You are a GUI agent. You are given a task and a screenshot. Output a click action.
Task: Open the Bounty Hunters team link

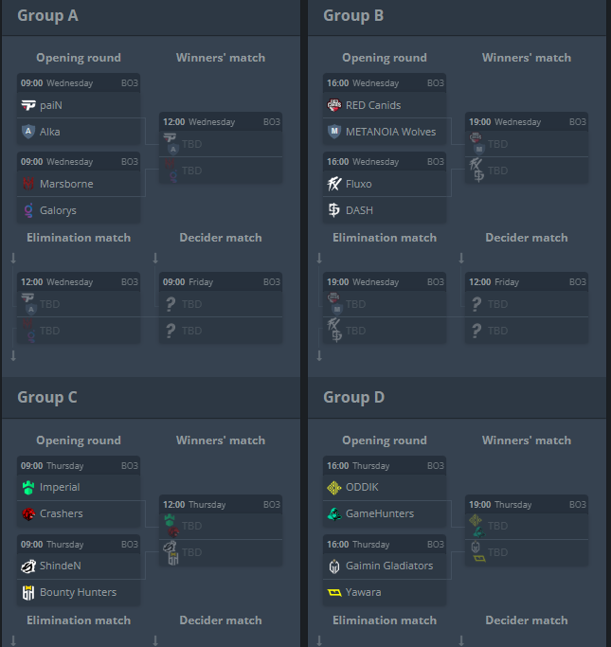coord(79,593)
